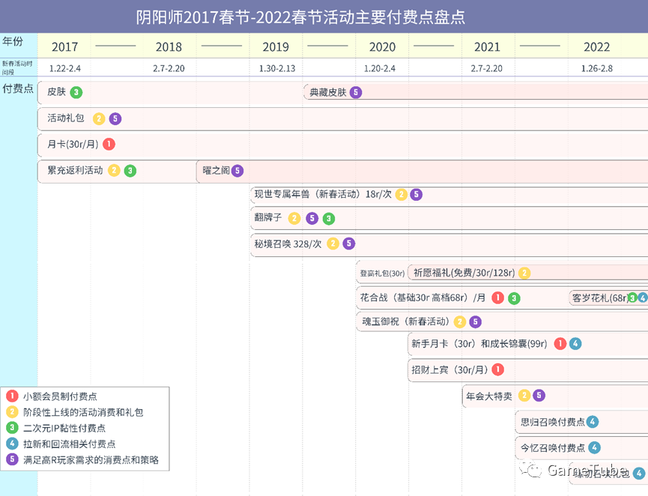The width and height of the screenshot is (648, 496).
Task: Click the yellow 2 badge beside 祈愿福礼
Action: pos(524,273)
